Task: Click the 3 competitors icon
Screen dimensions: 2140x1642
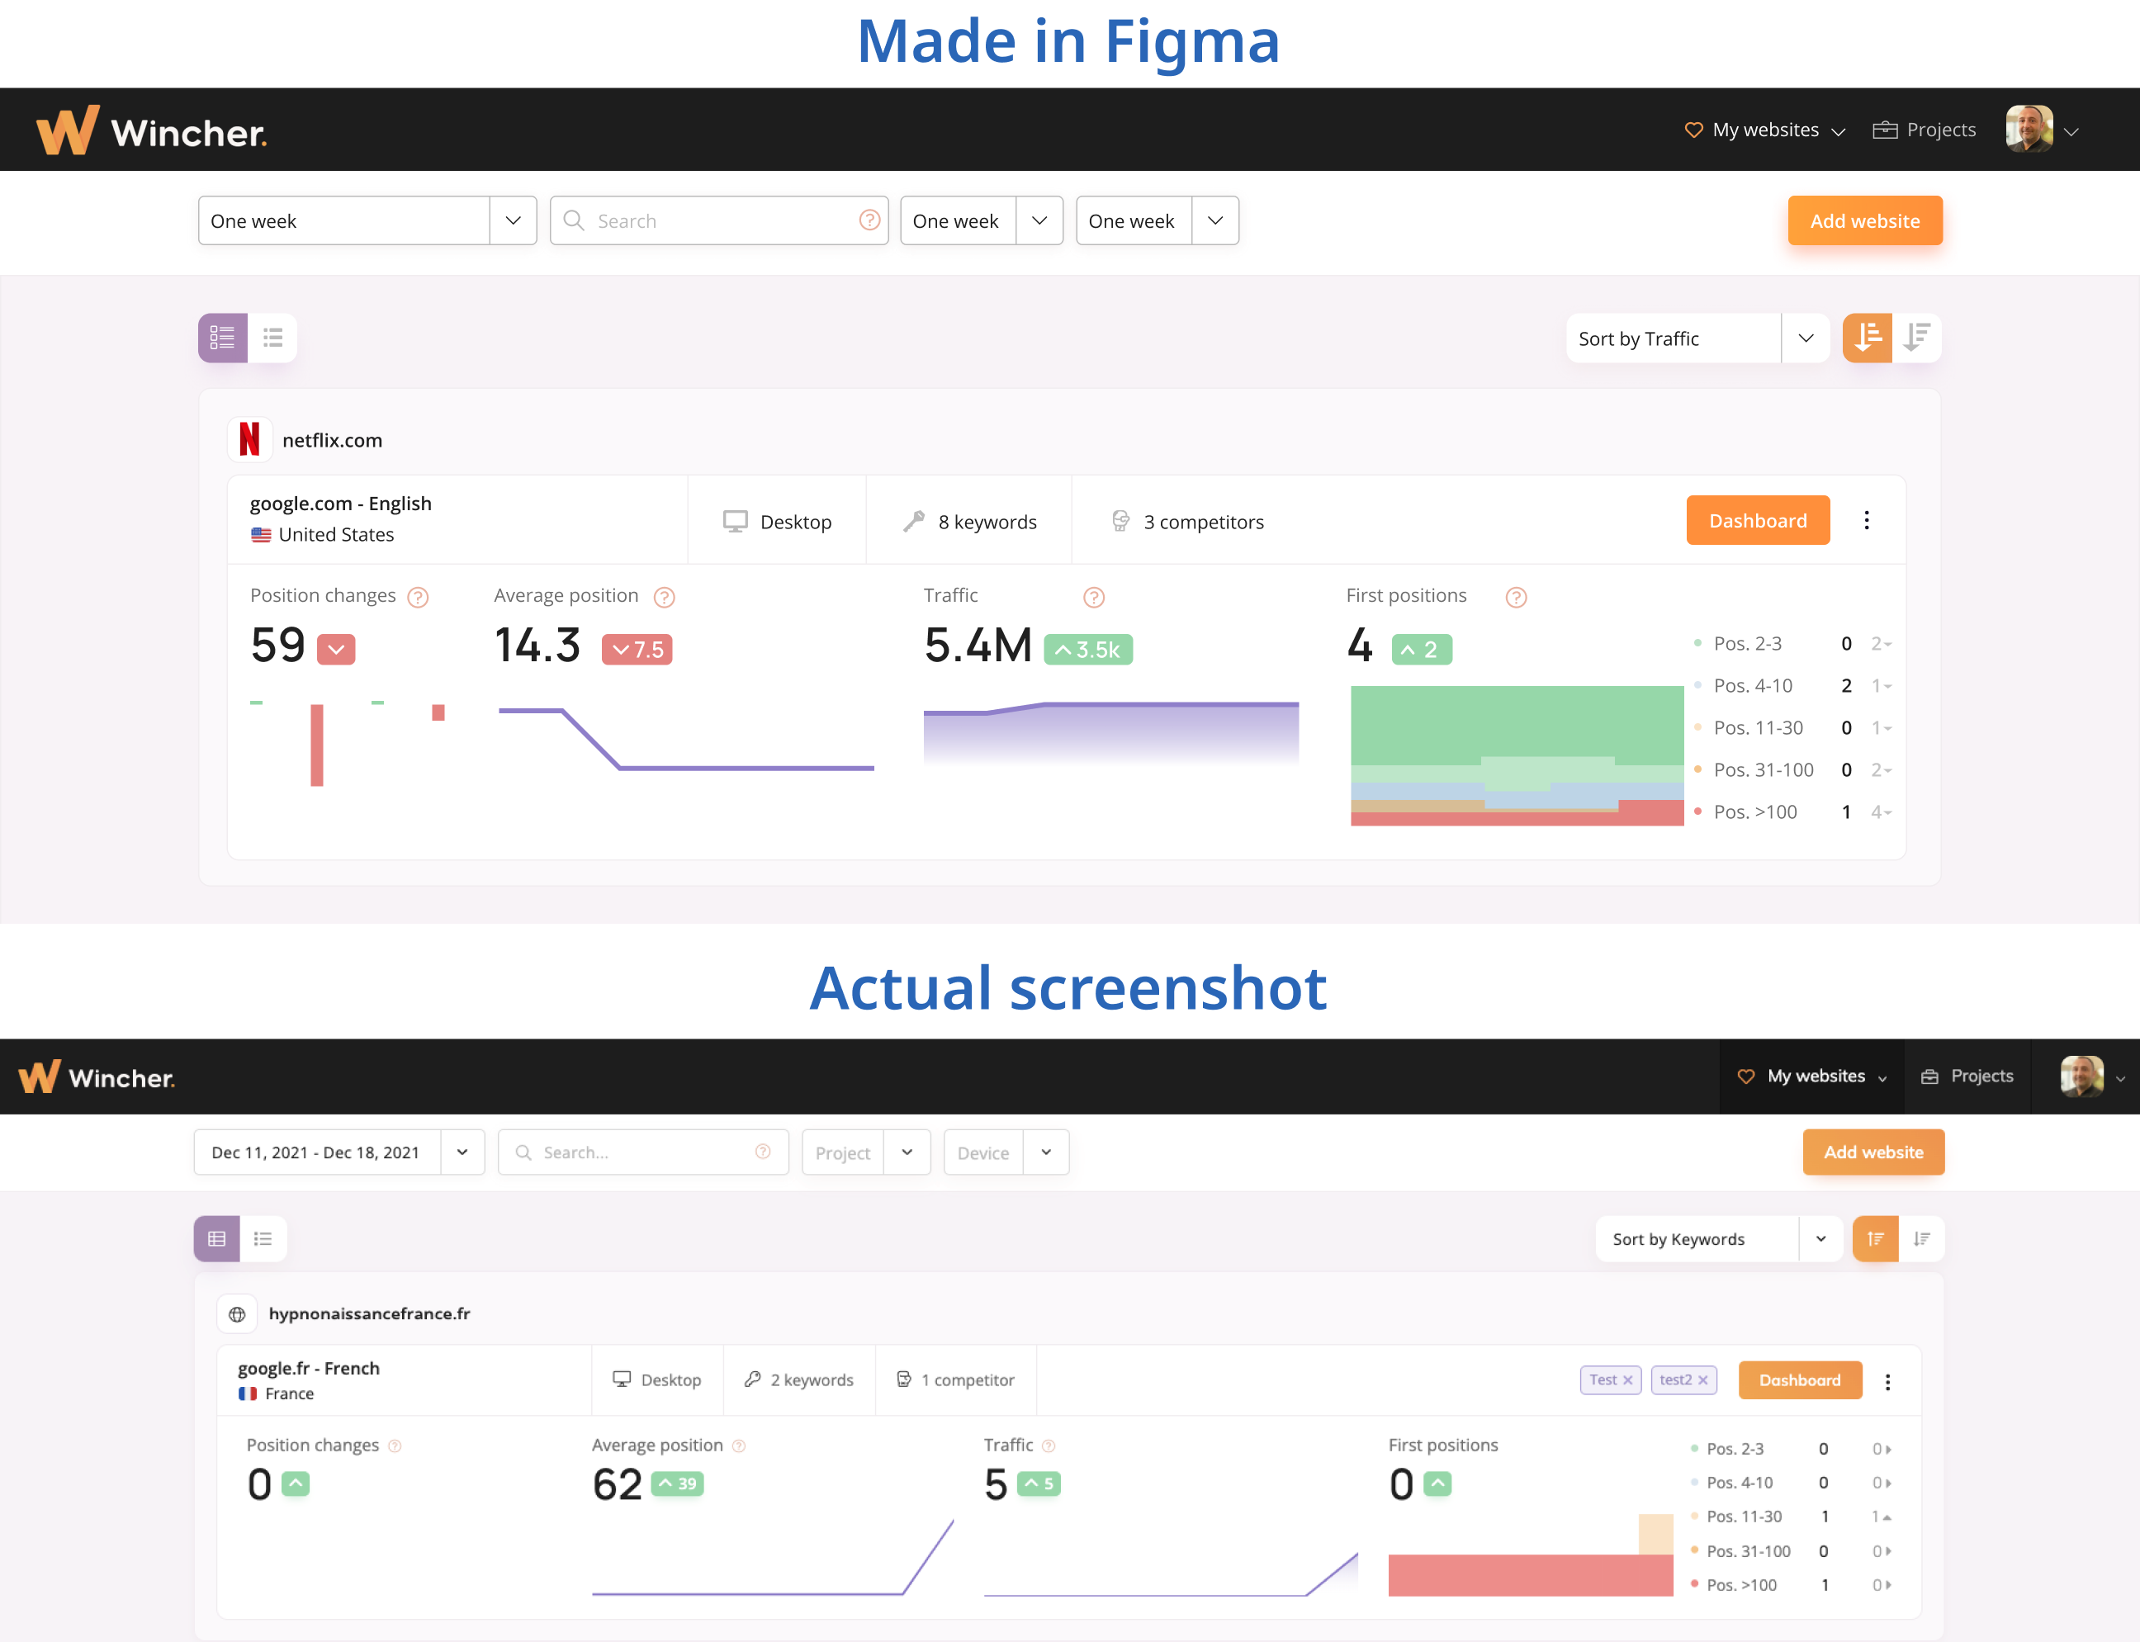Action: click(1120, 521)
